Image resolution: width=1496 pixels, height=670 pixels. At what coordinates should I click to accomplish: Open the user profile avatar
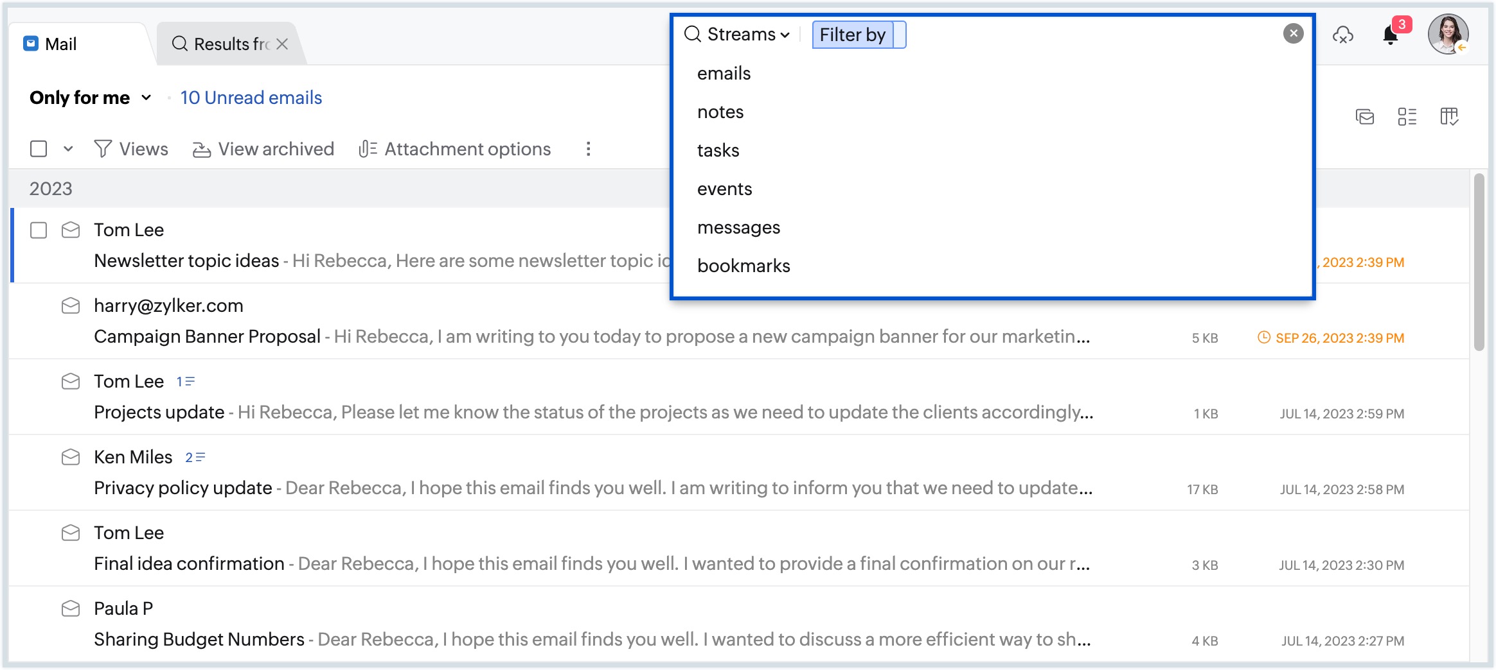tap(1448, 34)
